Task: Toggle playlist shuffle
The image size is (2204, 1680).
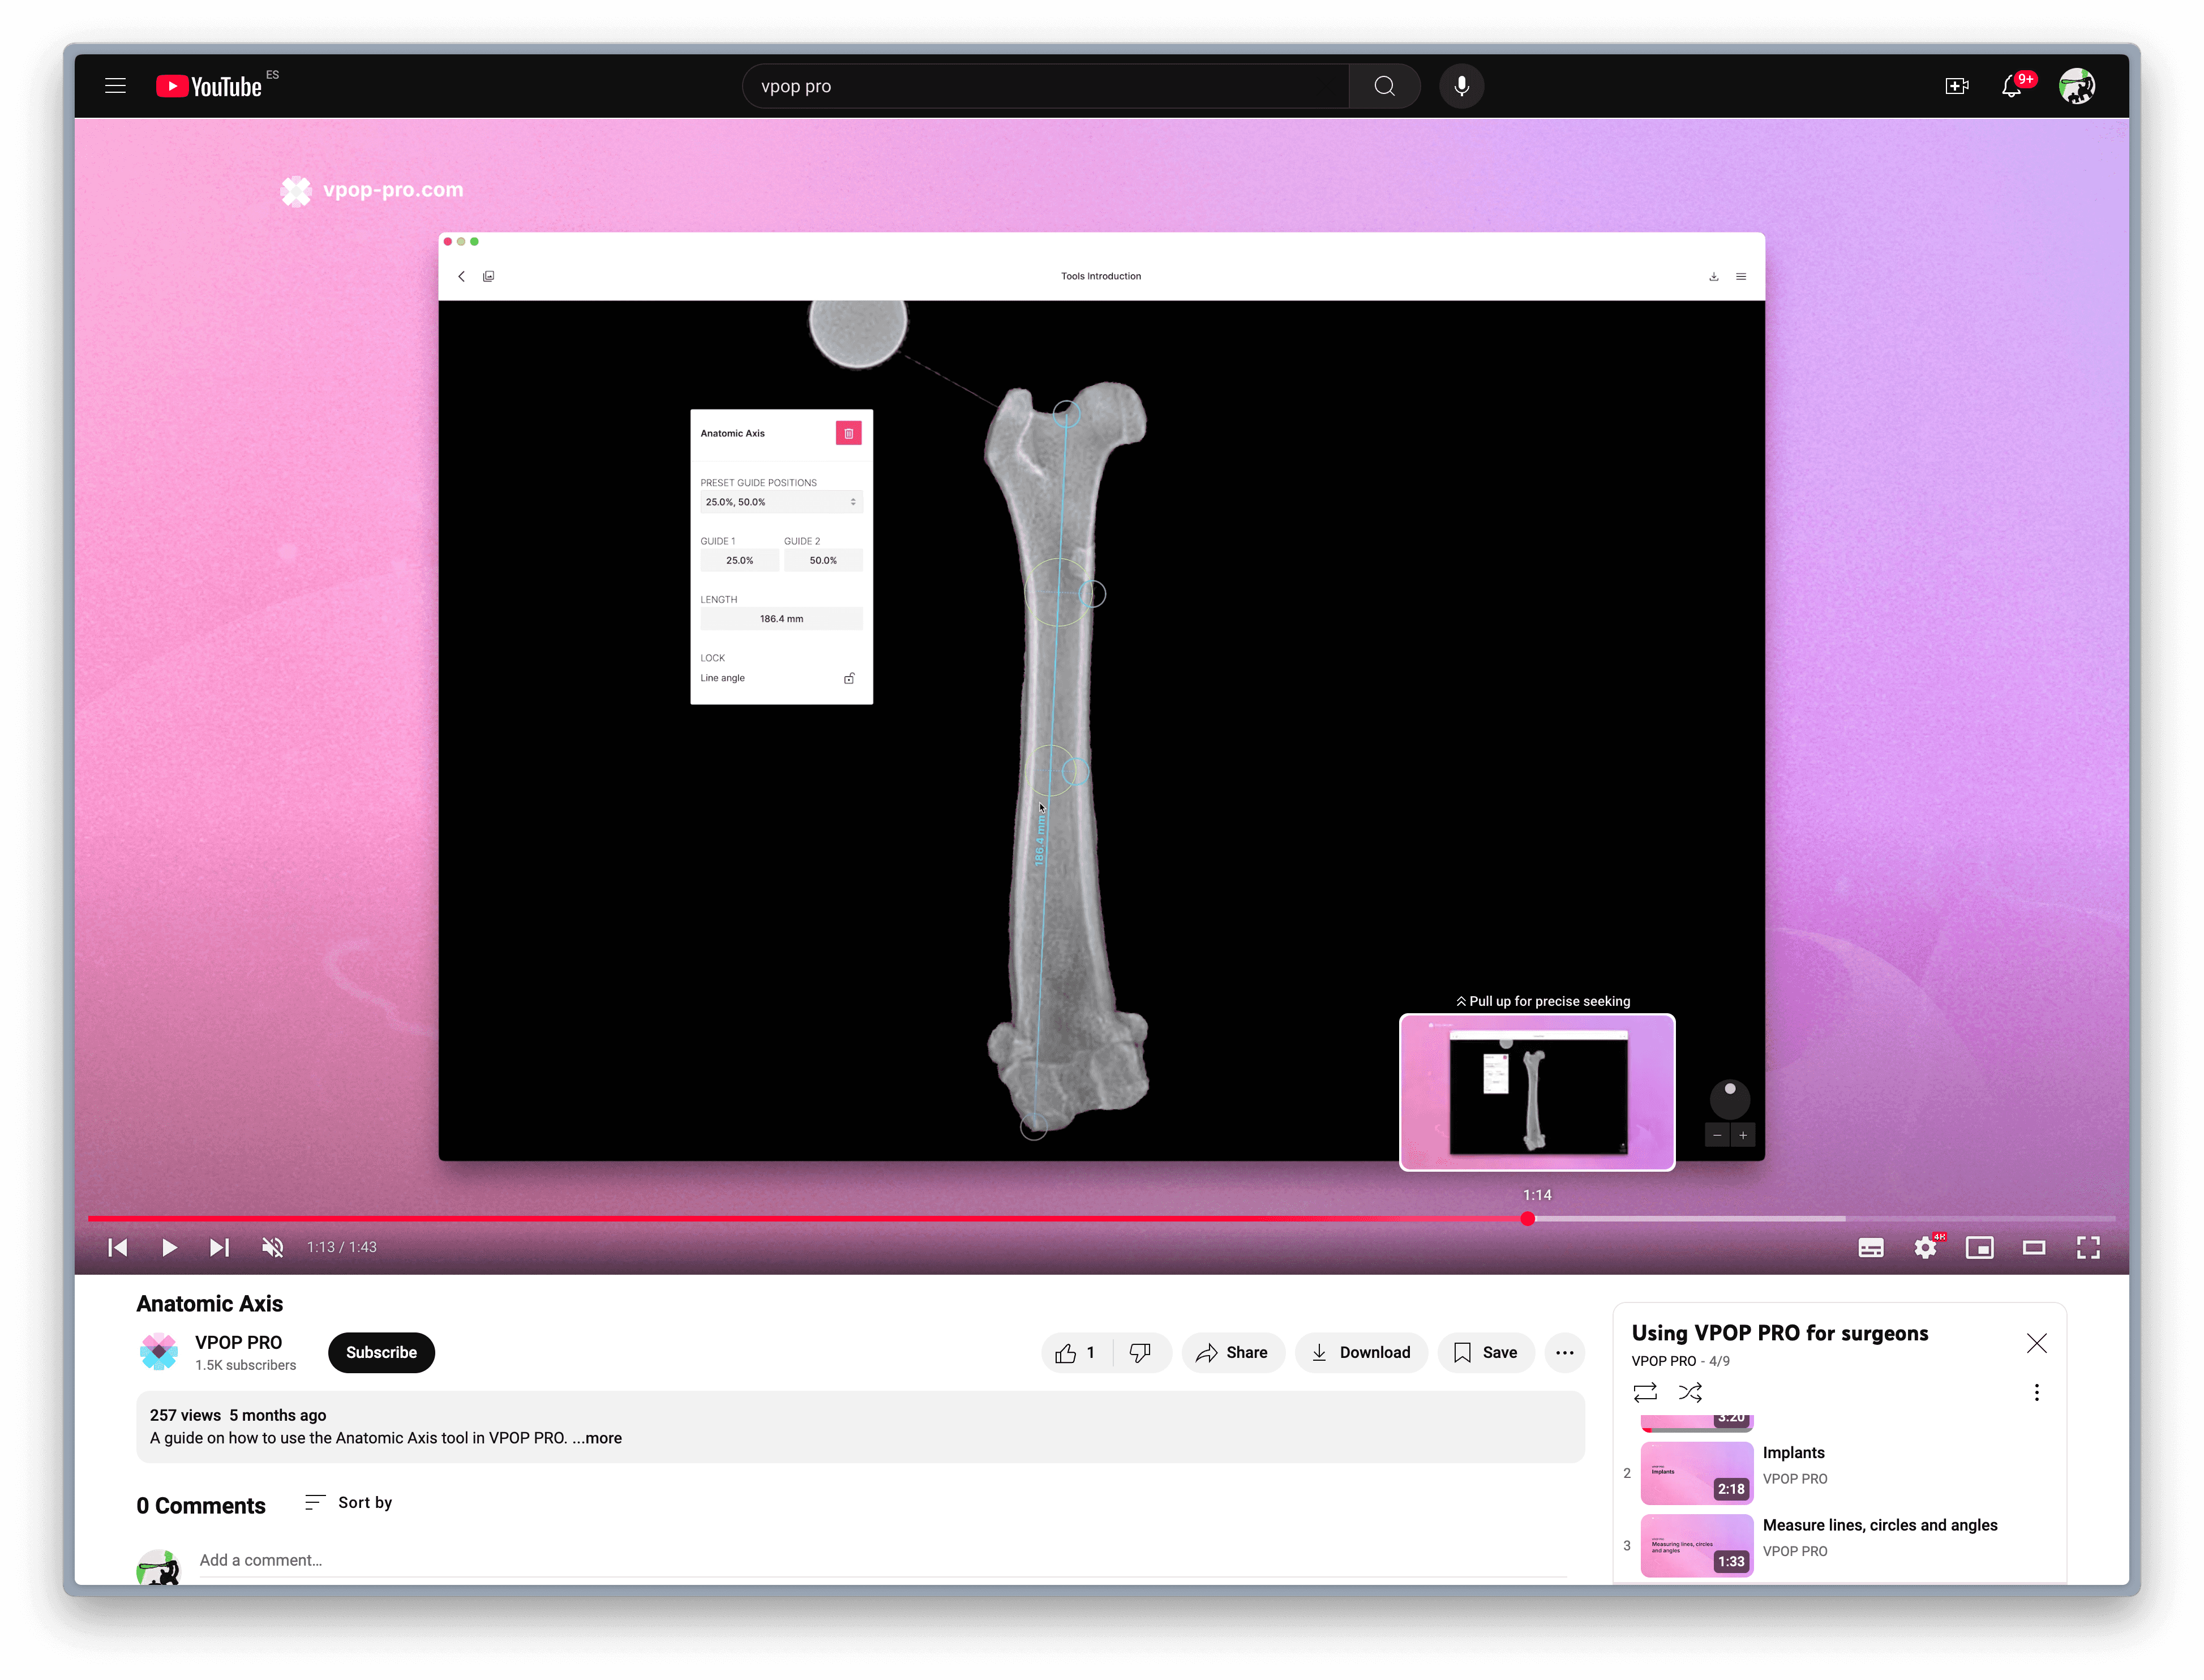Action: [x=1690, y=1392]
